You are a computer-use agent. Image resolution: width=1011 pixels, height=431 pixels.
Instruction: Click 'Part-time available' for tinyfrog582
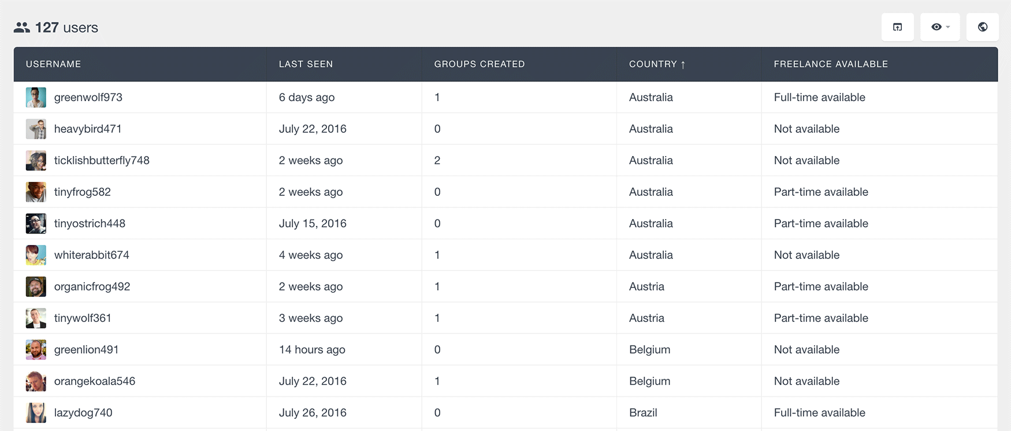point(821,192)
